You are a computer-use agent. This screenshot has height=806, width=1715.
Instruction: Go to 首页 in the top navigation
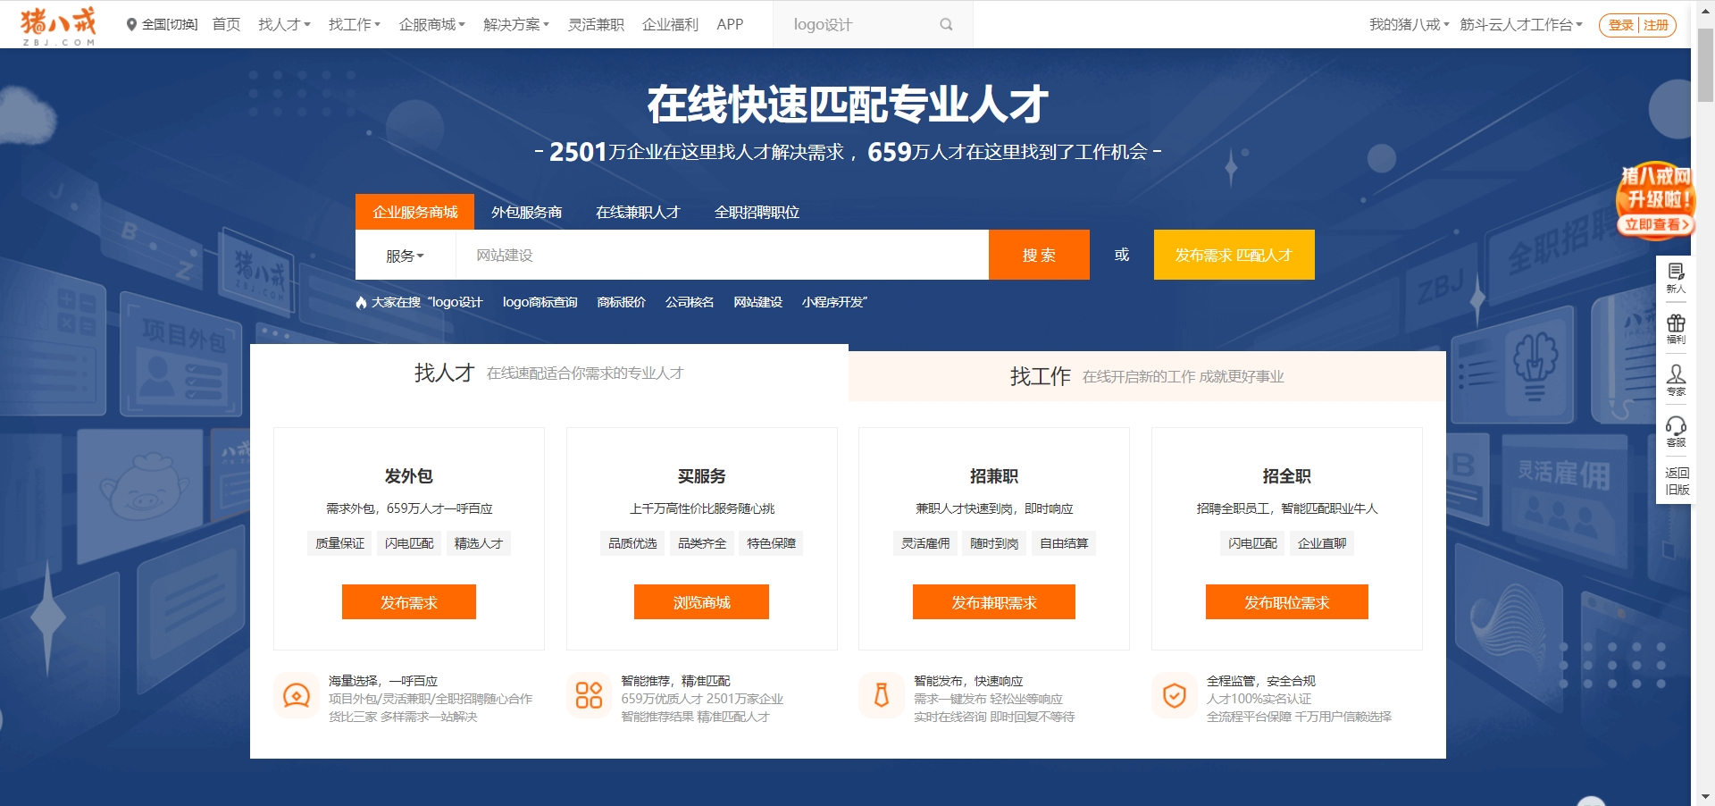pyautogui.click(x=226, y=25)
